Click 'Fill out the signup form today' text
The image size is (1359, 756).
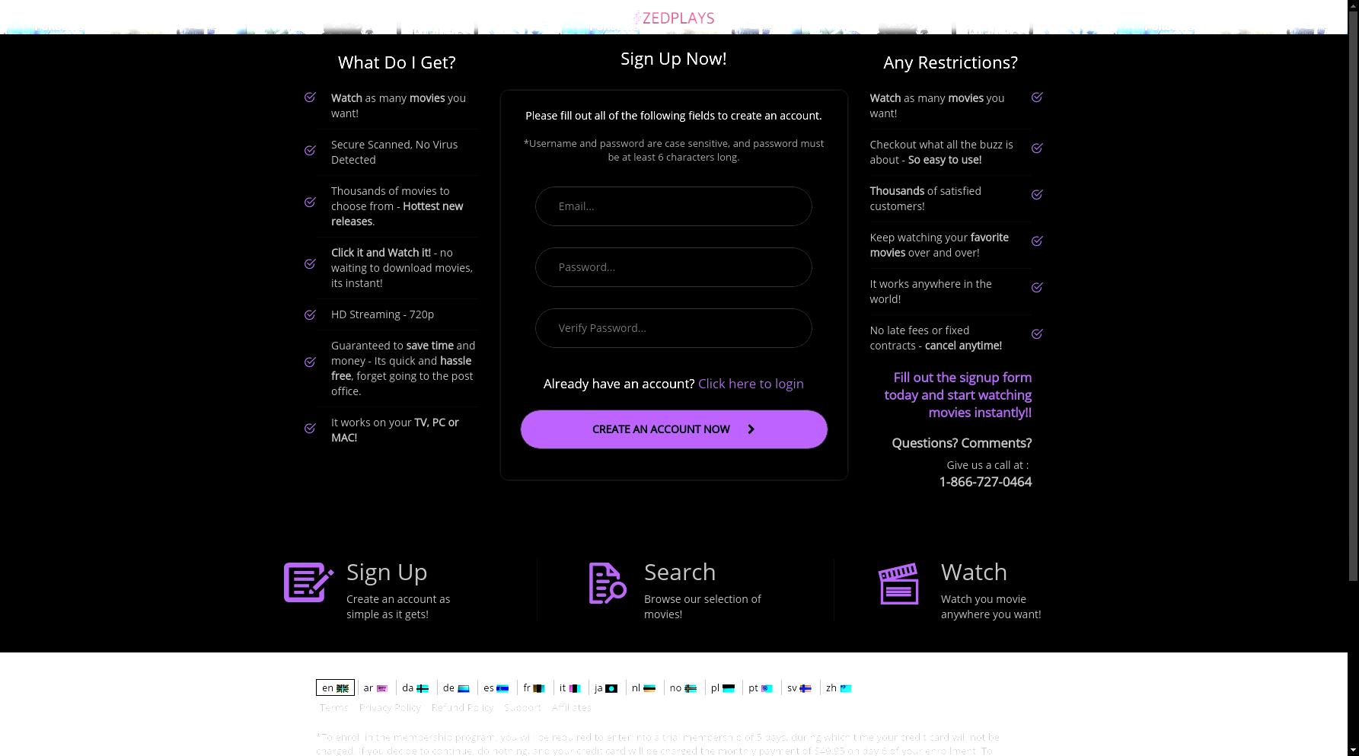coord(958,395)
